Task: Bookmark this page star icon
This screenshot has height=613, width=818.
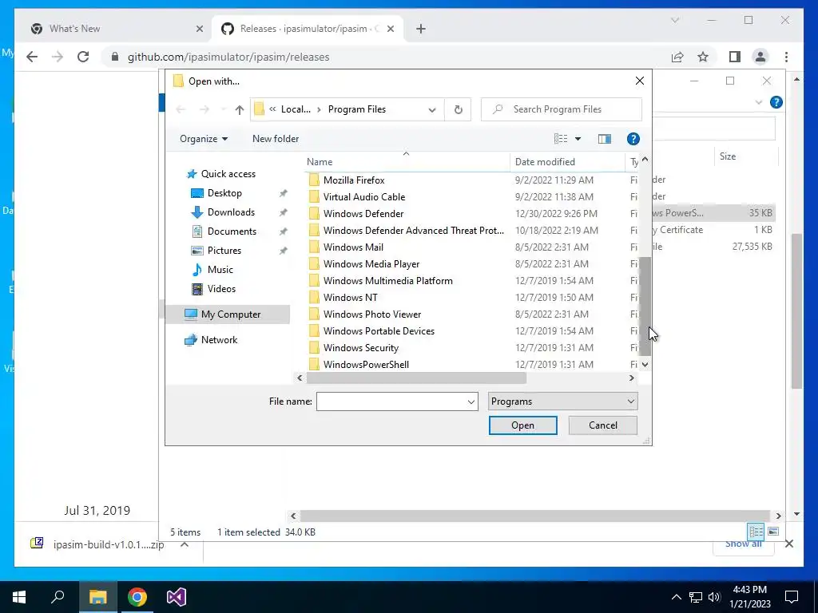Action: 703,57
